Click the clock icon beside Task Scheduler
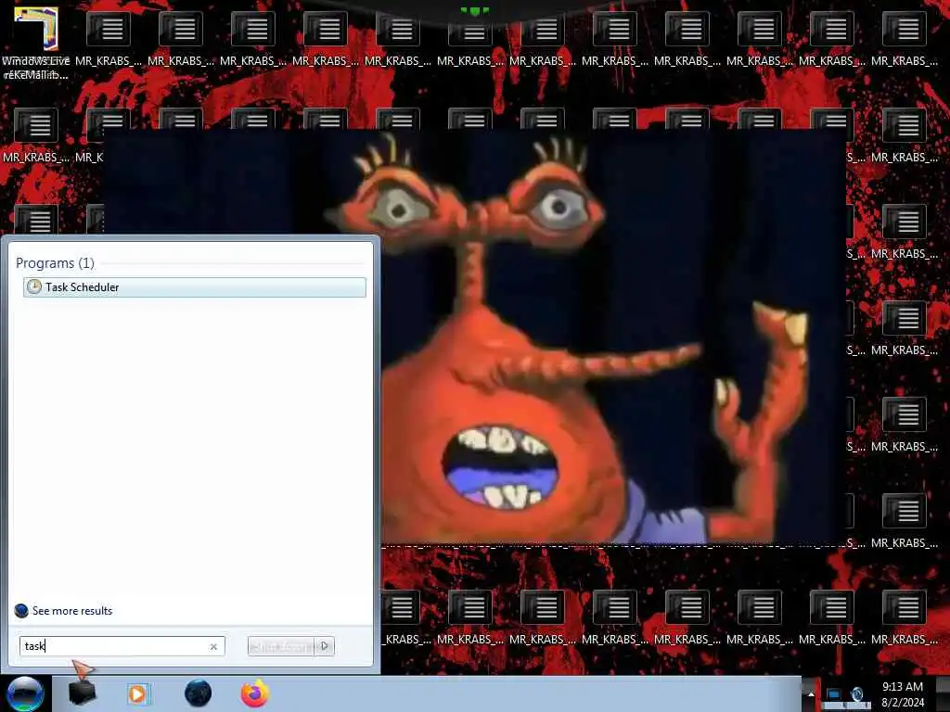This screenshot has width=950, height=712. coord(34,287)
